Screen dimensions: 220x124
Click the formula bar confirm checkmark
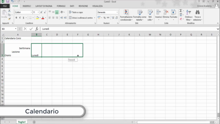tap(31, 29)
